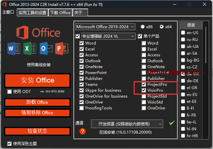Check Word under single products
The image size is (213, 149).
[x=144, y=43]
